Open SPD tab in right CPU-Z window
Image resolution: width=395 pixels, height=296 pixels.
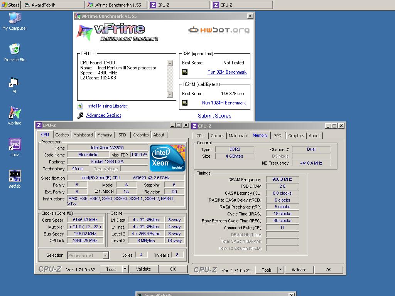coord(278,136)
